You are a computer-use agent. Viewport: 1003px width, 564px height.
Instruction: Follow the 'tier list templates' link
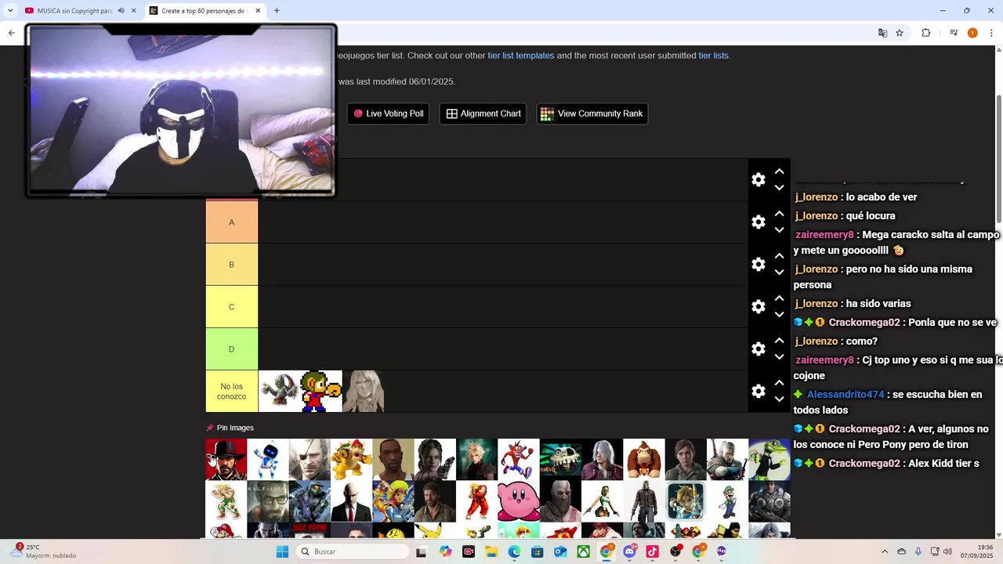pos(521,56)
